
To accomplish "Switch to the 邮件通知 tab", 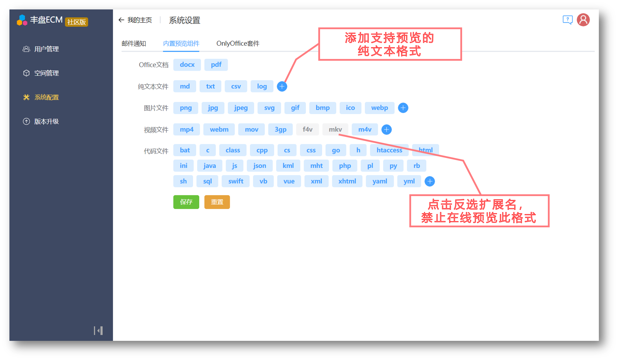I will [x=134, y=44].
